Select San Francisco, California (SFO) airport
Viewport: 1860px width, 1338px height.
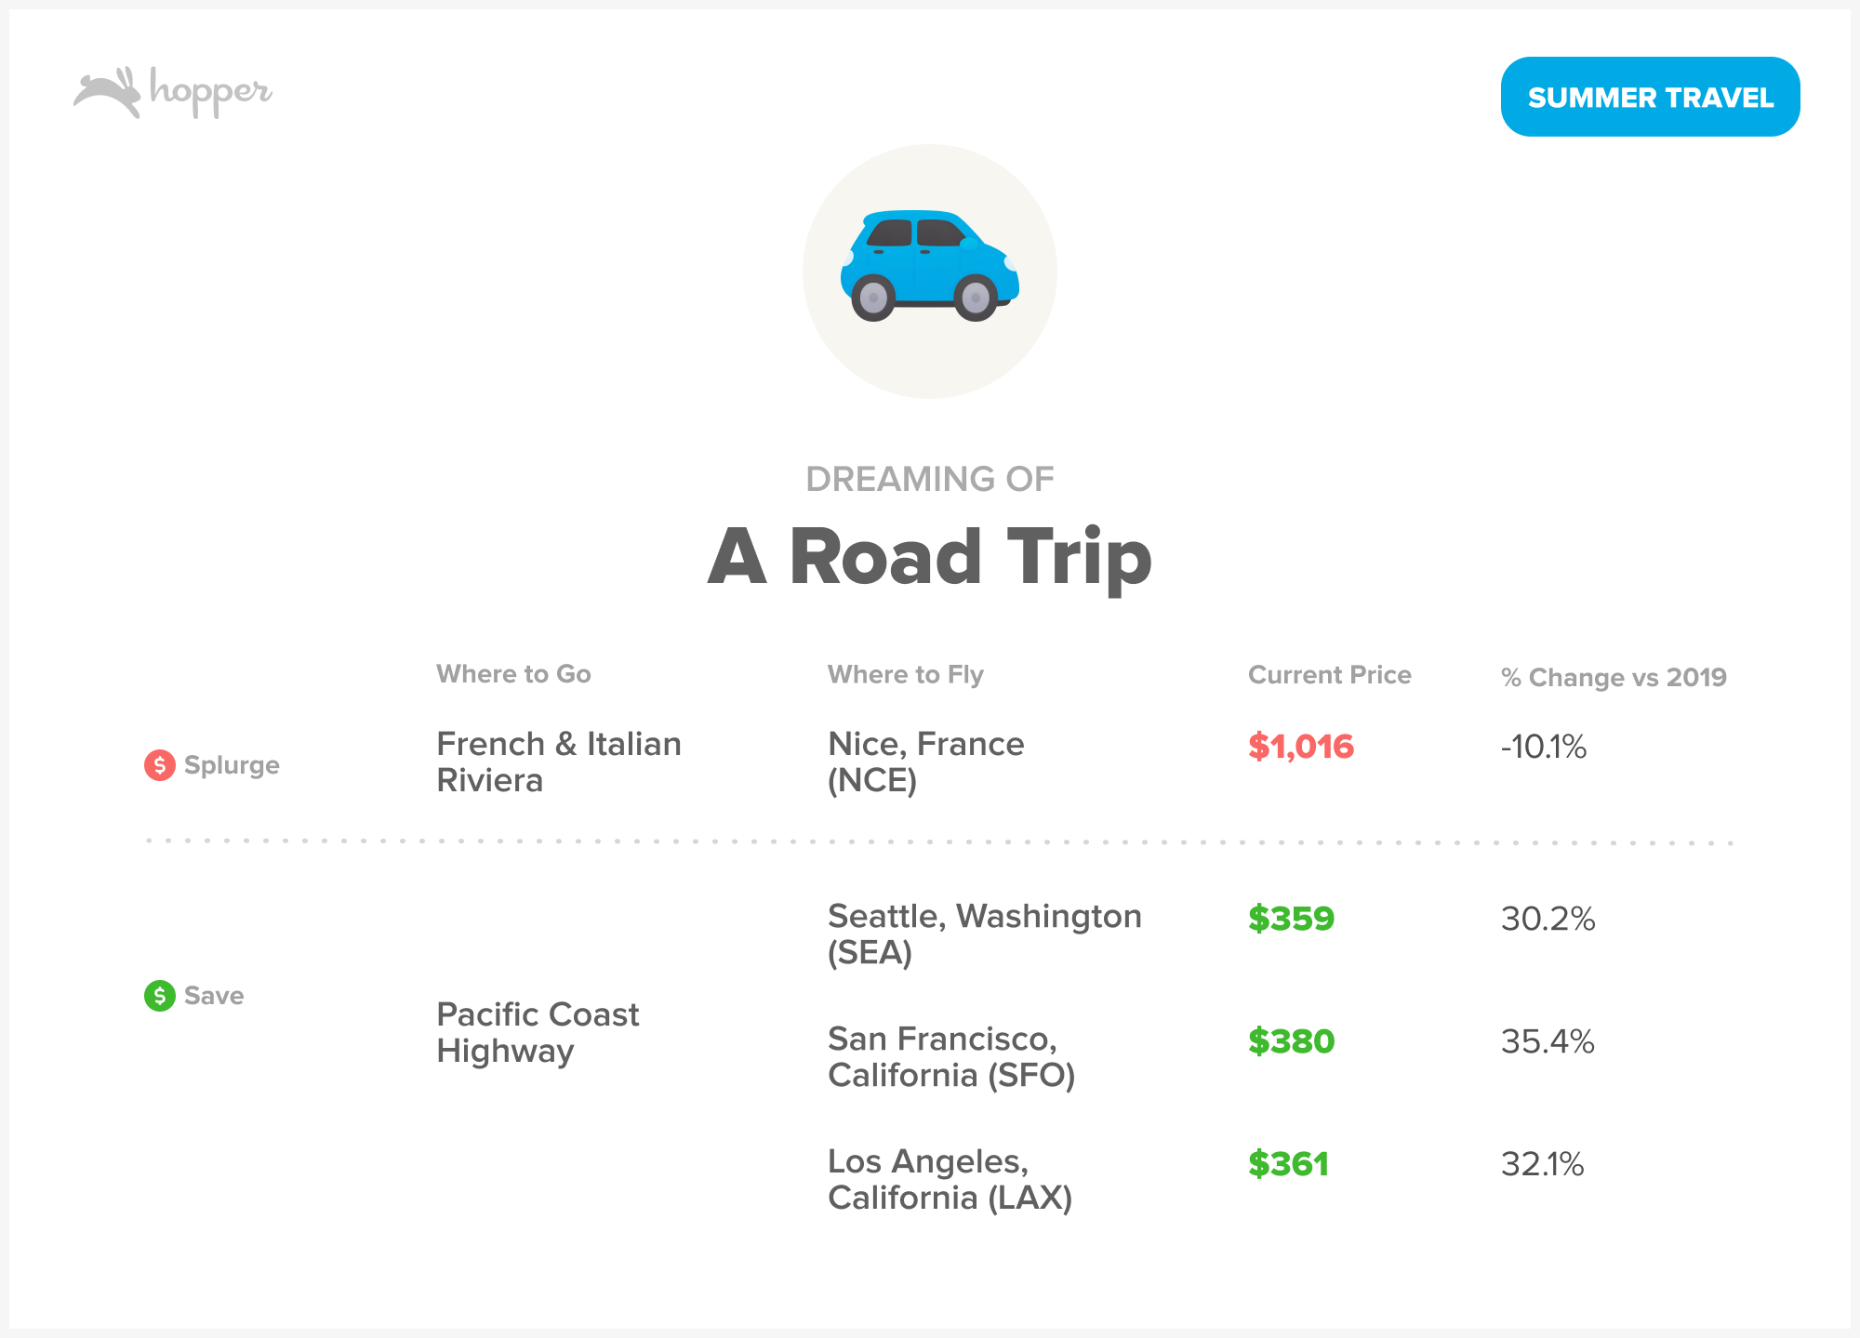click(x=950, y=1056)
